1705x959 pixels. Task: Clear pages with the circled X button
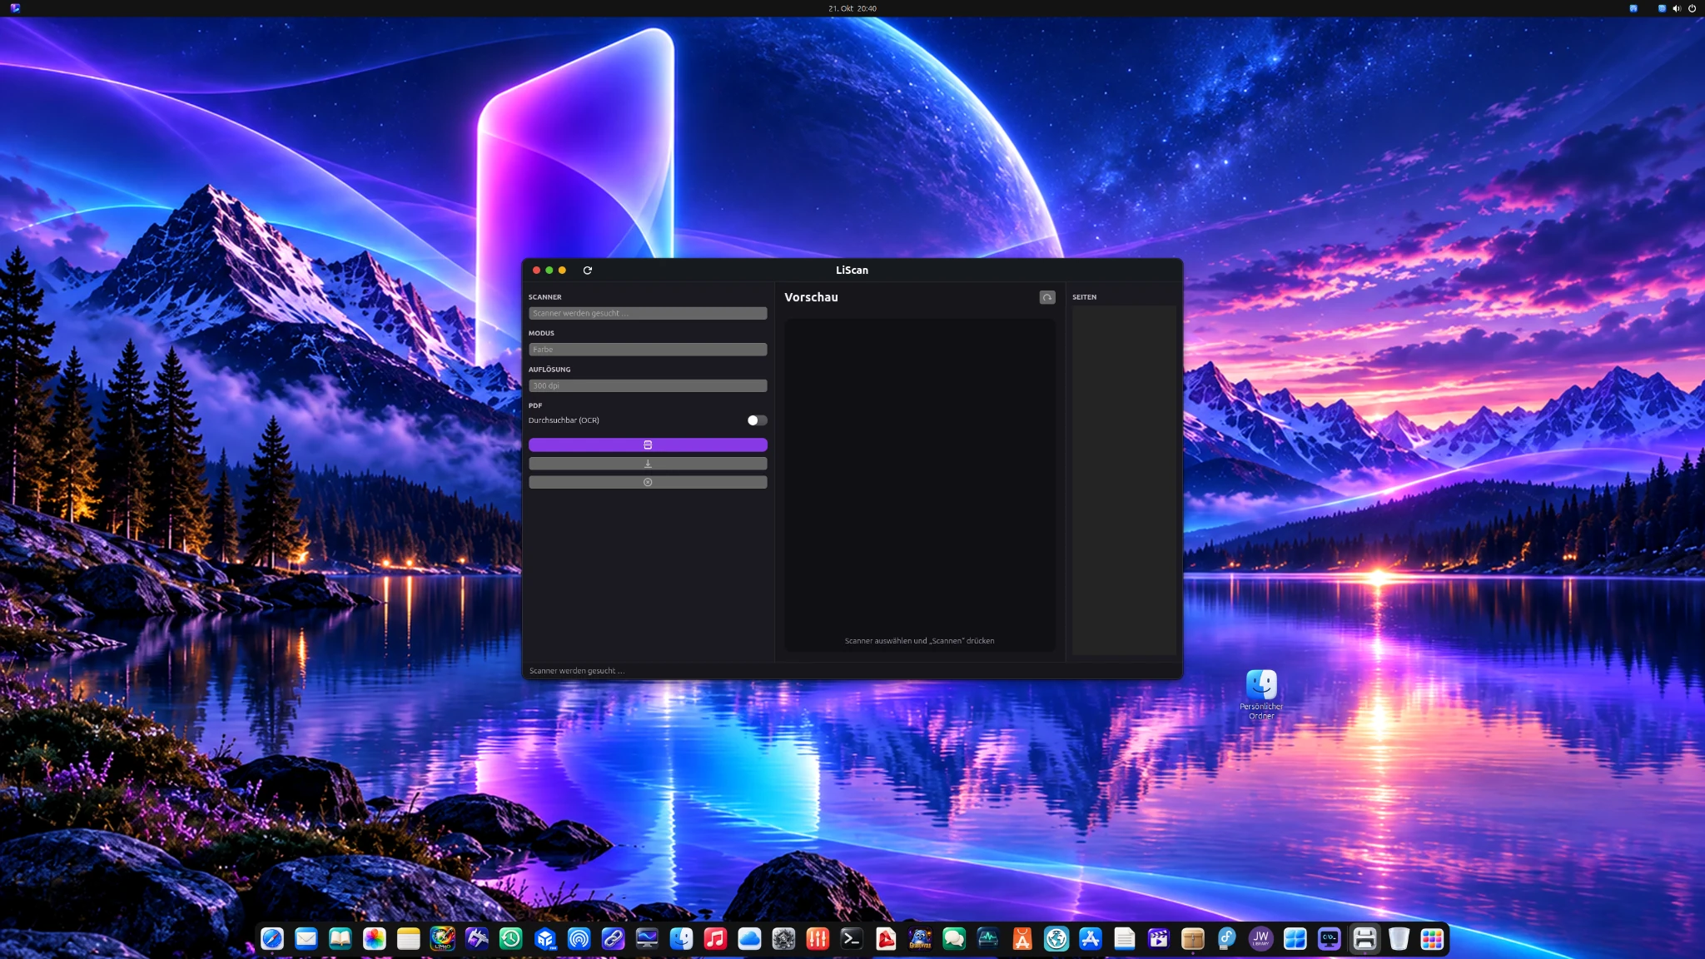click(x=648, y=482)
